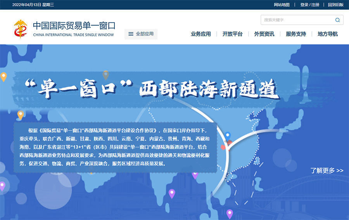Switch to the old version via 回到旧版

pyautogui.click(x=336, y=5)
